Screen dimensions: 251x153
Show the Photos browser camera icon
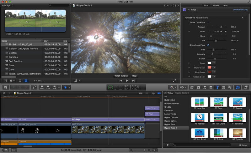(x=198, y=87)
